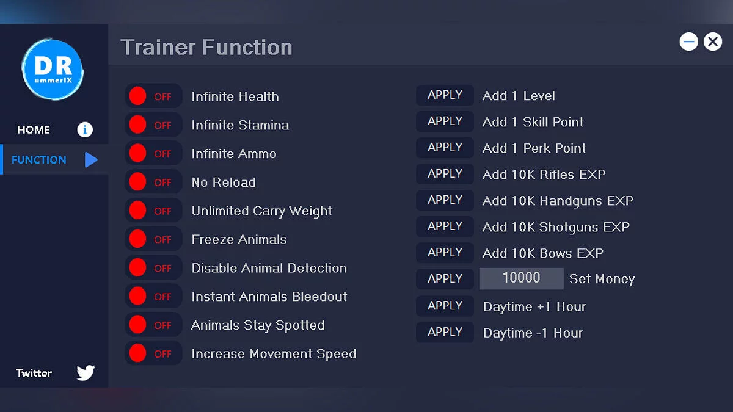This screenshot has height=412, width=733.
Task: Apply Add 1 Level
Action: [x=445, y=95]
